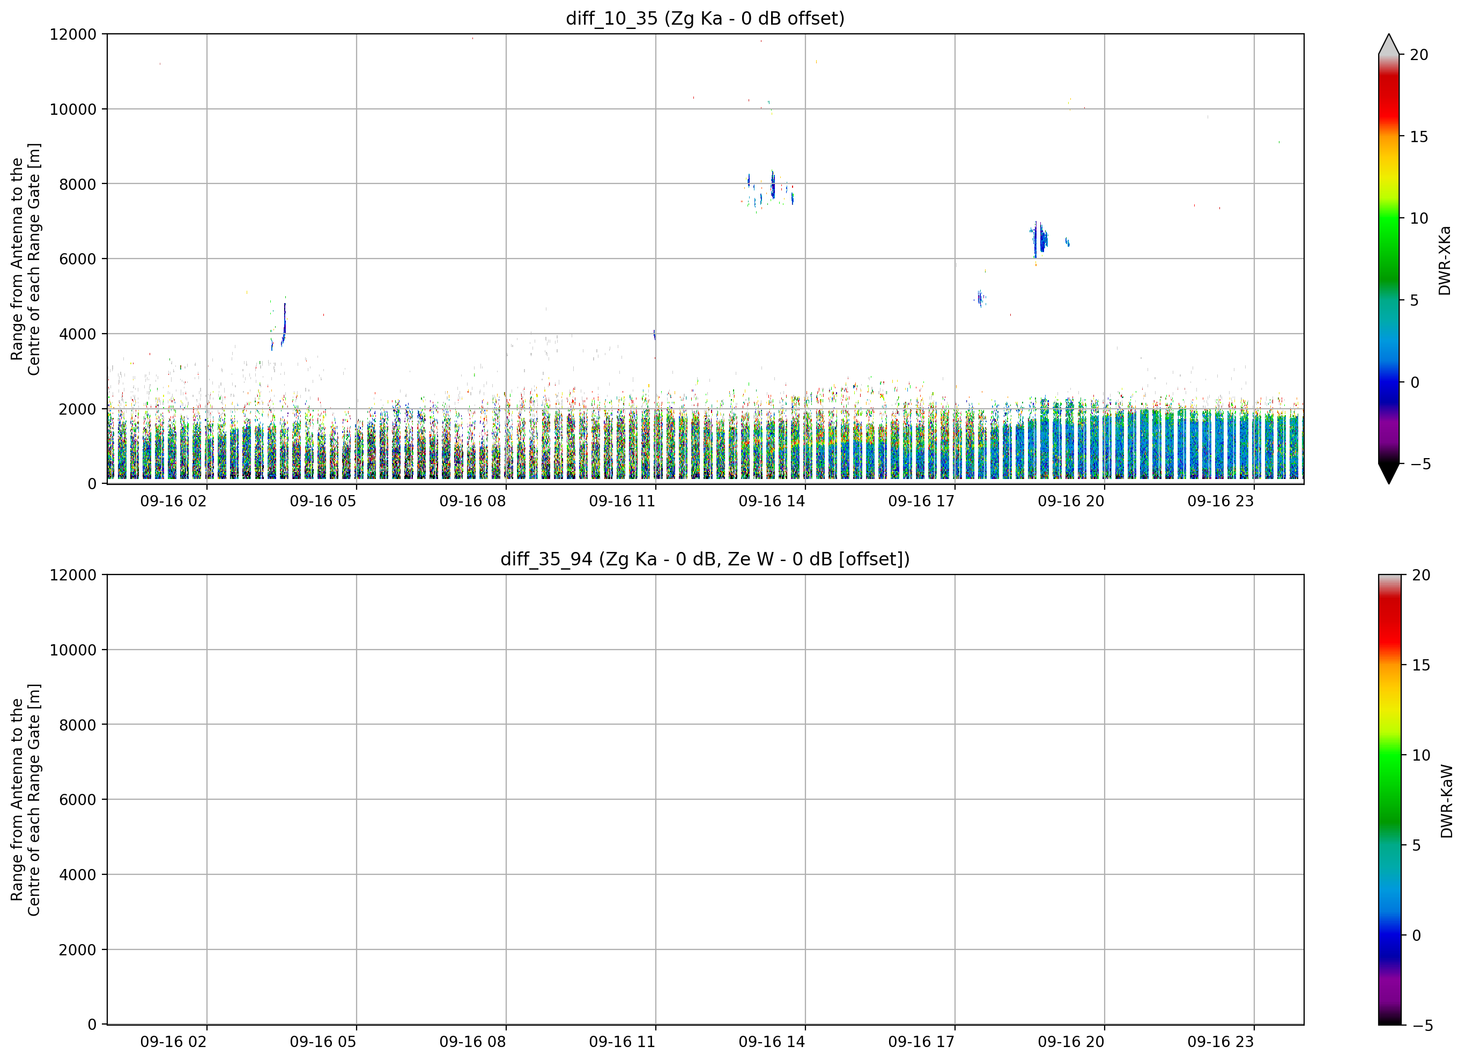Click the upper plot range axis label

(25, 259)
